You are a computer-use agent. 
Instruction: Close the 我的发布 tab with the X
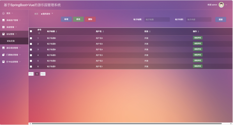(52, 13)
